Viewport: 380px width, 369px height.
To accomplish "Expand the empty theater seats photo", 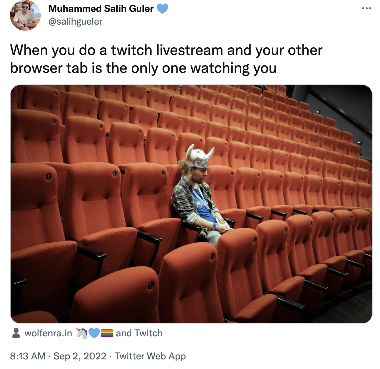I will (x=191, y=204).
